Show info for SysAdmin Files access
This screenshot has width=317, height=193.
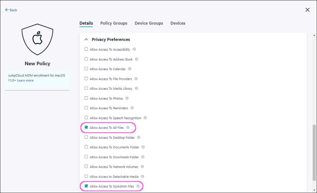138,186
